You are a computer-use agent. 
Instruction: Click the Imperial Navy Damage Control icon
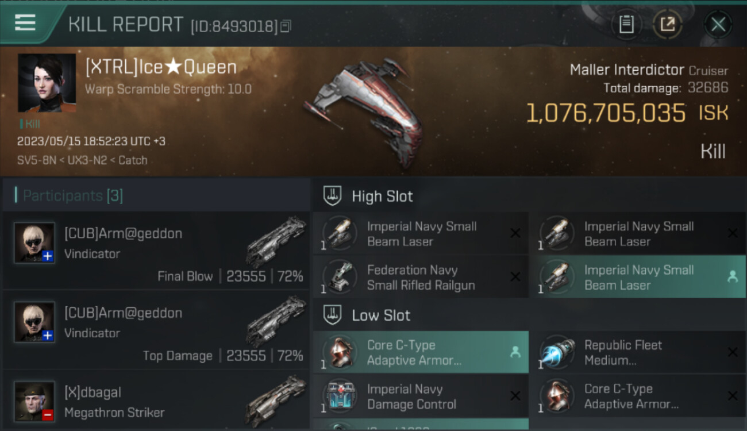click(x=340, y=396)
